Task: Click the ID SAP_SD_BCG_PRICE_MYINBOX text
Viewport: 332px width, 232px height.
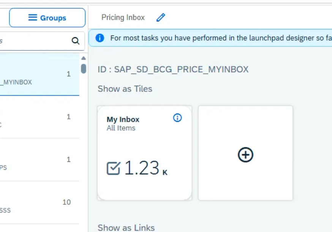Action: coord(173,69)
